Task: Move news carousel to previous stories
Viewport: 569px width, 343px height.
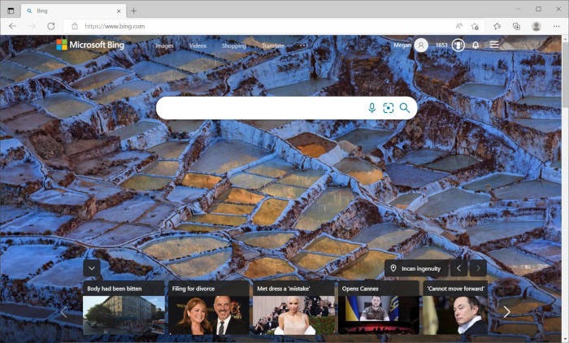Action: pos(63,311)
